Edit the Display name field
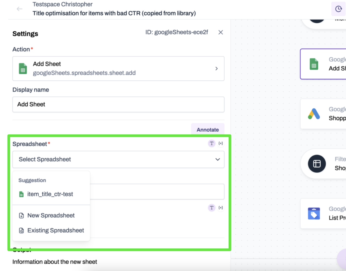 (x=118, y=104)
